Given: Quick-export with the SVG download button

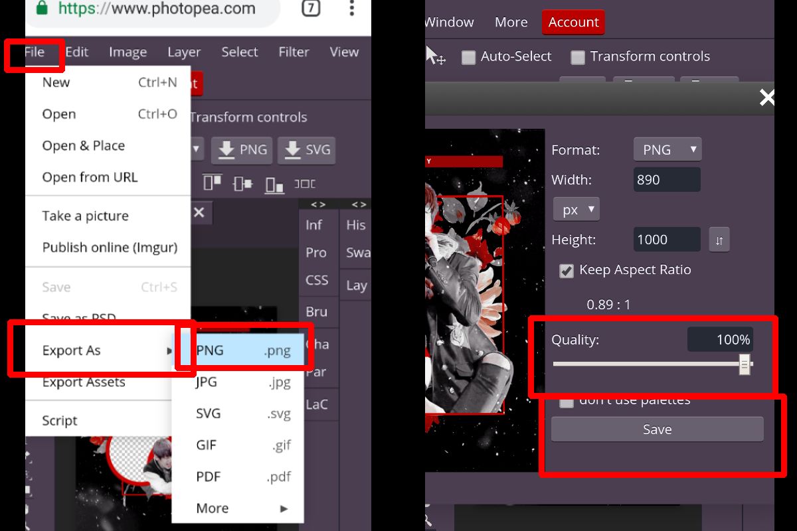Looking at the screenshot, I should tap(306, 150).
